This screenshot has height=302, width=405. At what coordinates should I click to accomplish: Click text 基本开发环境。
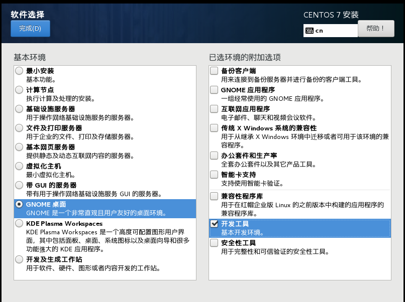point(244,232)
